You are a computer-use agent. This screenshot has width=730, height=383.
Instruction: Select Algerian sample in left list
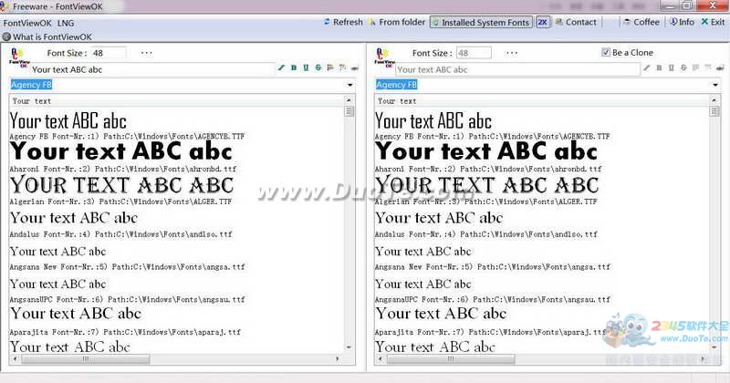coord(121,185)
